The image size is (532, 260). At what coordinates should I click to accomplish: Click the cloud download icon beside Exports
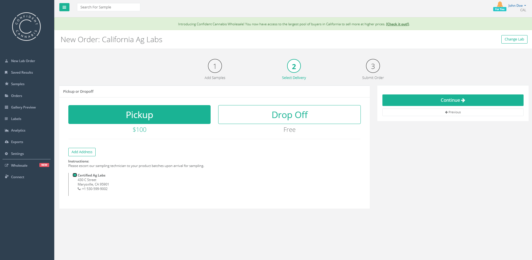coord(6,142)
